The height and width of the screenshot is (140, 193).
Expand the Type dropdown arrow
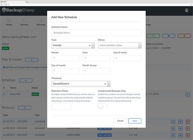point(93,46)
